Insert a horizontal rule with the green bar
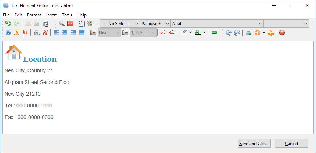 [214, 33]
